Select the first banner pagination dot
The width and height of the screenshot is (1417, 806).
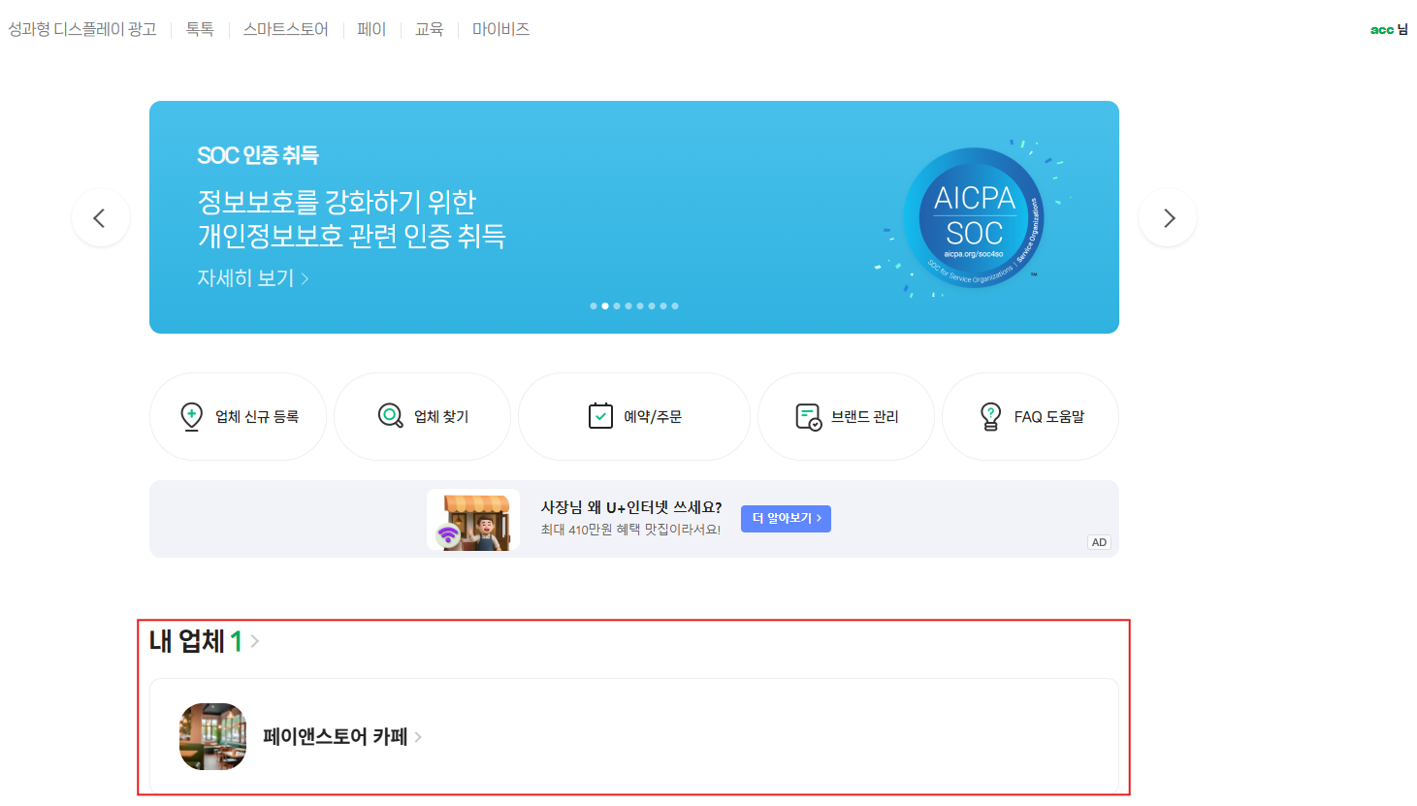click(594, 306)
